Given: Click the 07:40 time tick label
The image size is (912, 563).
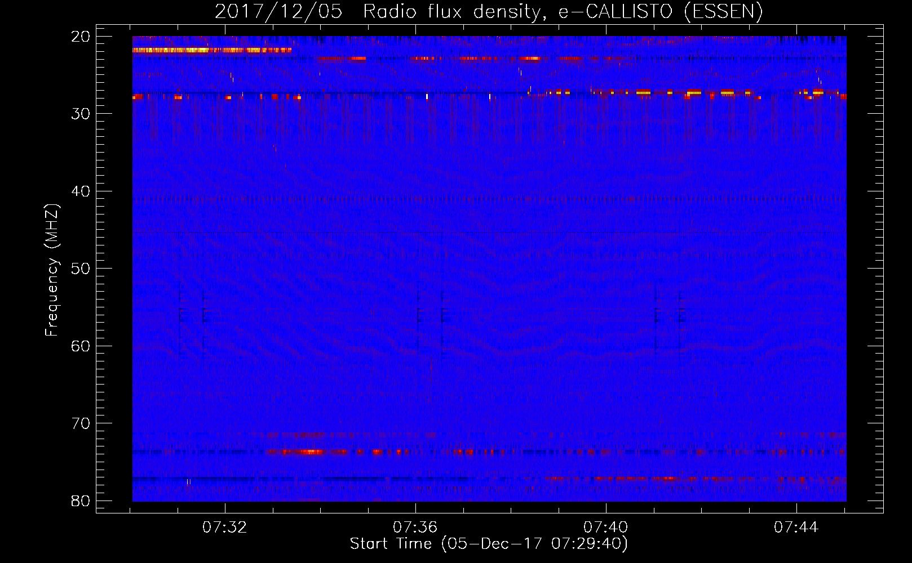Looking at the screenshot, I should (606, 528).
